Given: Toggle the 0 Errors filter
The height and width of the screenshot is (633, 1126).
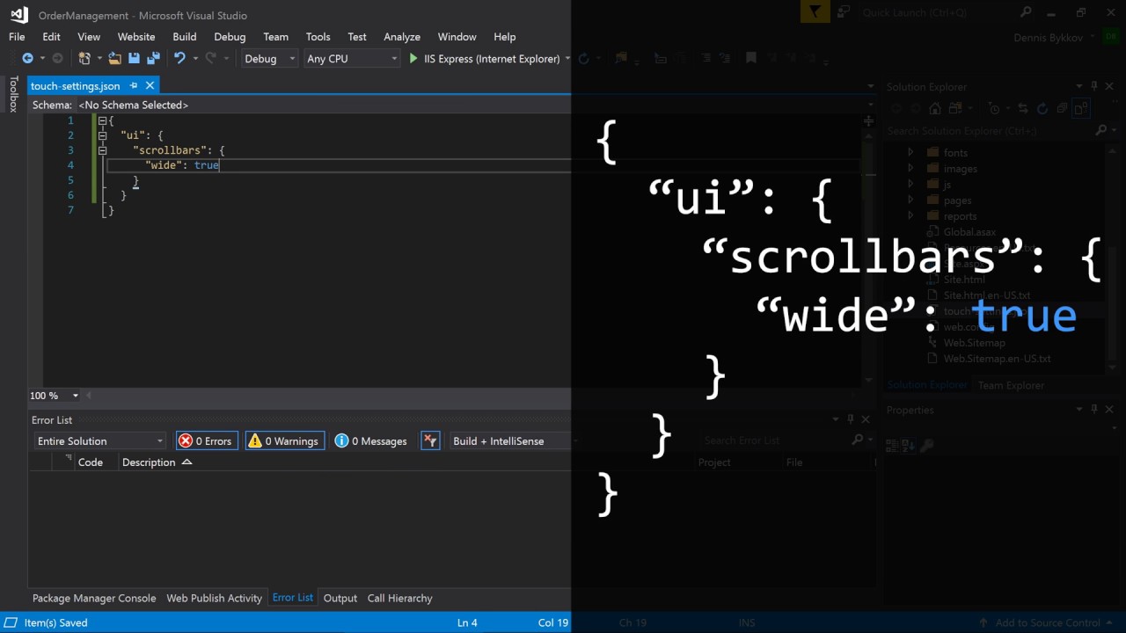Looking at the screenshot, I should [207, 440].
